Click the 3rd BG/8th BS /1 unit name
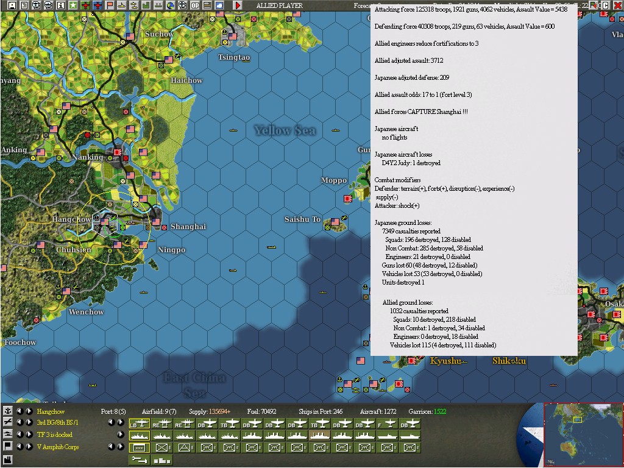The width and height of the screenshot is (624, 468). [x=57, y=423]
